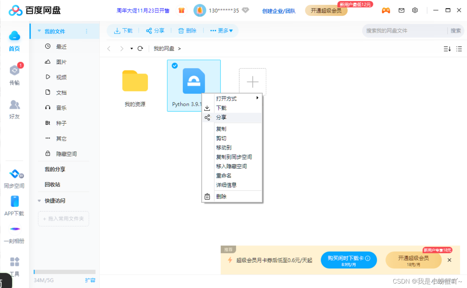This screenshot has width=467, height=288.
Task: Open the 周年大促11月23日开售 promotion link
Action: click(x=143, y=11)
